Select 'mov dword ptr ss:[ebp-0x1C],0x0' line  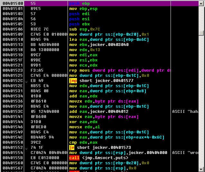109,76
